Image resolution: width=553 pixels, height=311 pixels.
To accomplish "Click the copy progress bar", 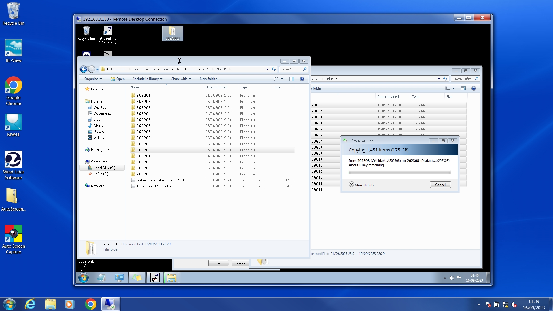I will point(399,172).
